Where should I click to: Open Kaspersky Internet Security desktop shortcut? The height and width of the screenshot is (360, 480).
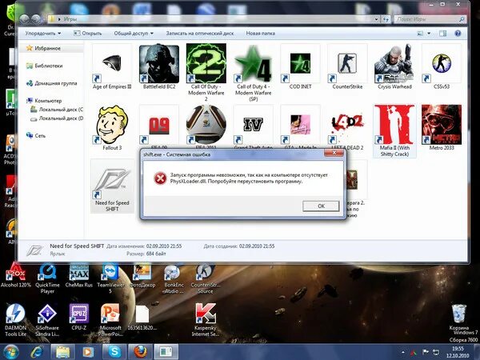pos(206,320)
